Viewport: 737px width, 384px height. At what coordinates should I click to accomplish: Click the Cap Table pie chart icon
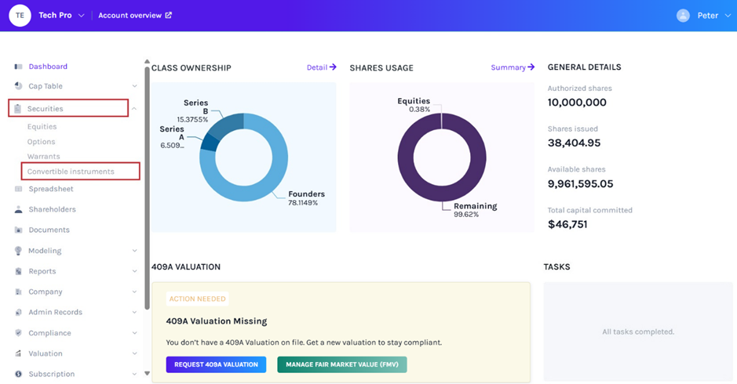18,86
